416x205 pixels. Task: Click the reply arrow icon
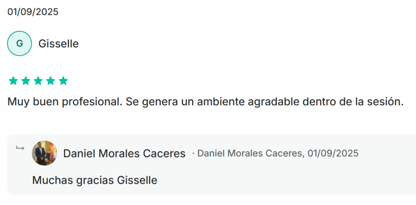point(20,148)
